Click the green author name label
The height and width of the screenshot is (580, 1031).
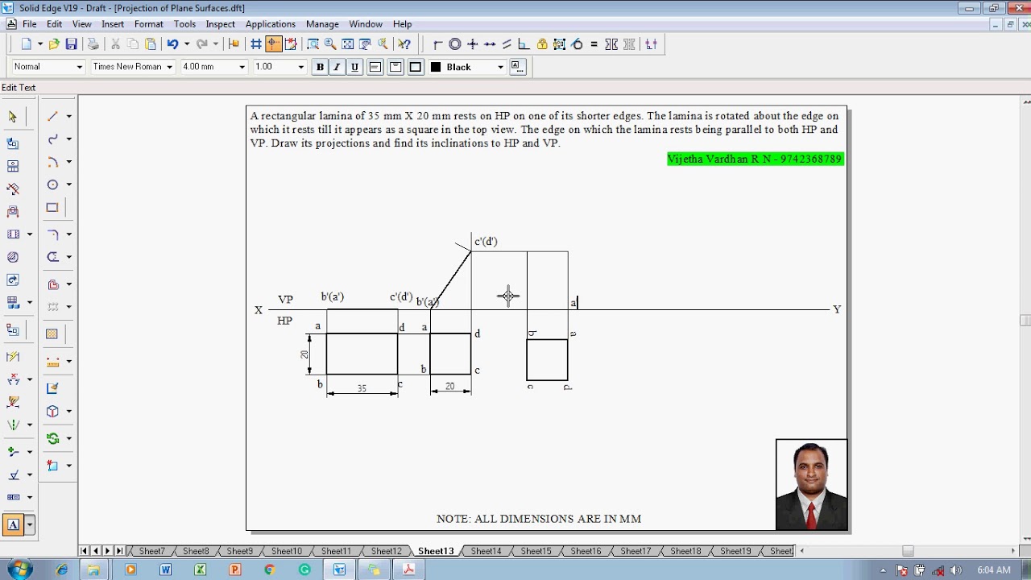point(755,159)
